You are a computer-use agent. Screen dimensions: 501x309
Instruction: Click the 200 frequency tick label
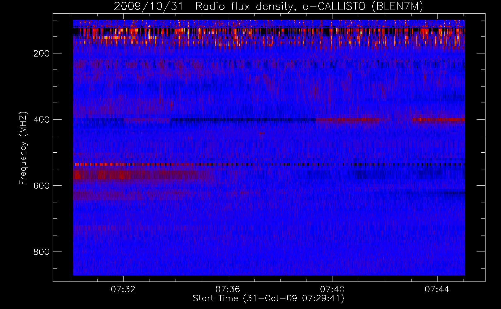tap(41, 53)
